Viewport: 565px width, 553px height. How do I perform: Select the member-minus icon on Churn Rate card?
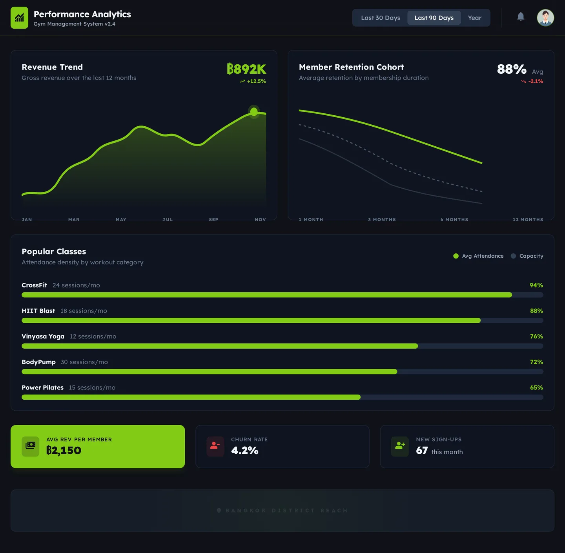coord(215,446)
